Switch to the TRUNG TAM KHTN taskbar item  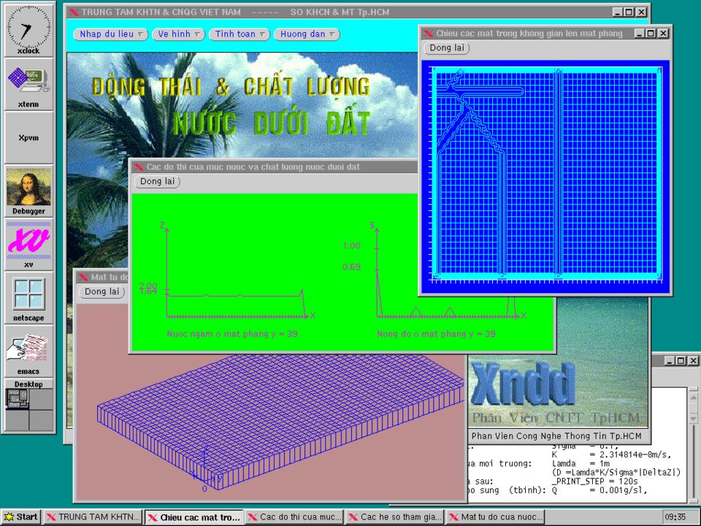pyautogui.click(x=93, y=517)
